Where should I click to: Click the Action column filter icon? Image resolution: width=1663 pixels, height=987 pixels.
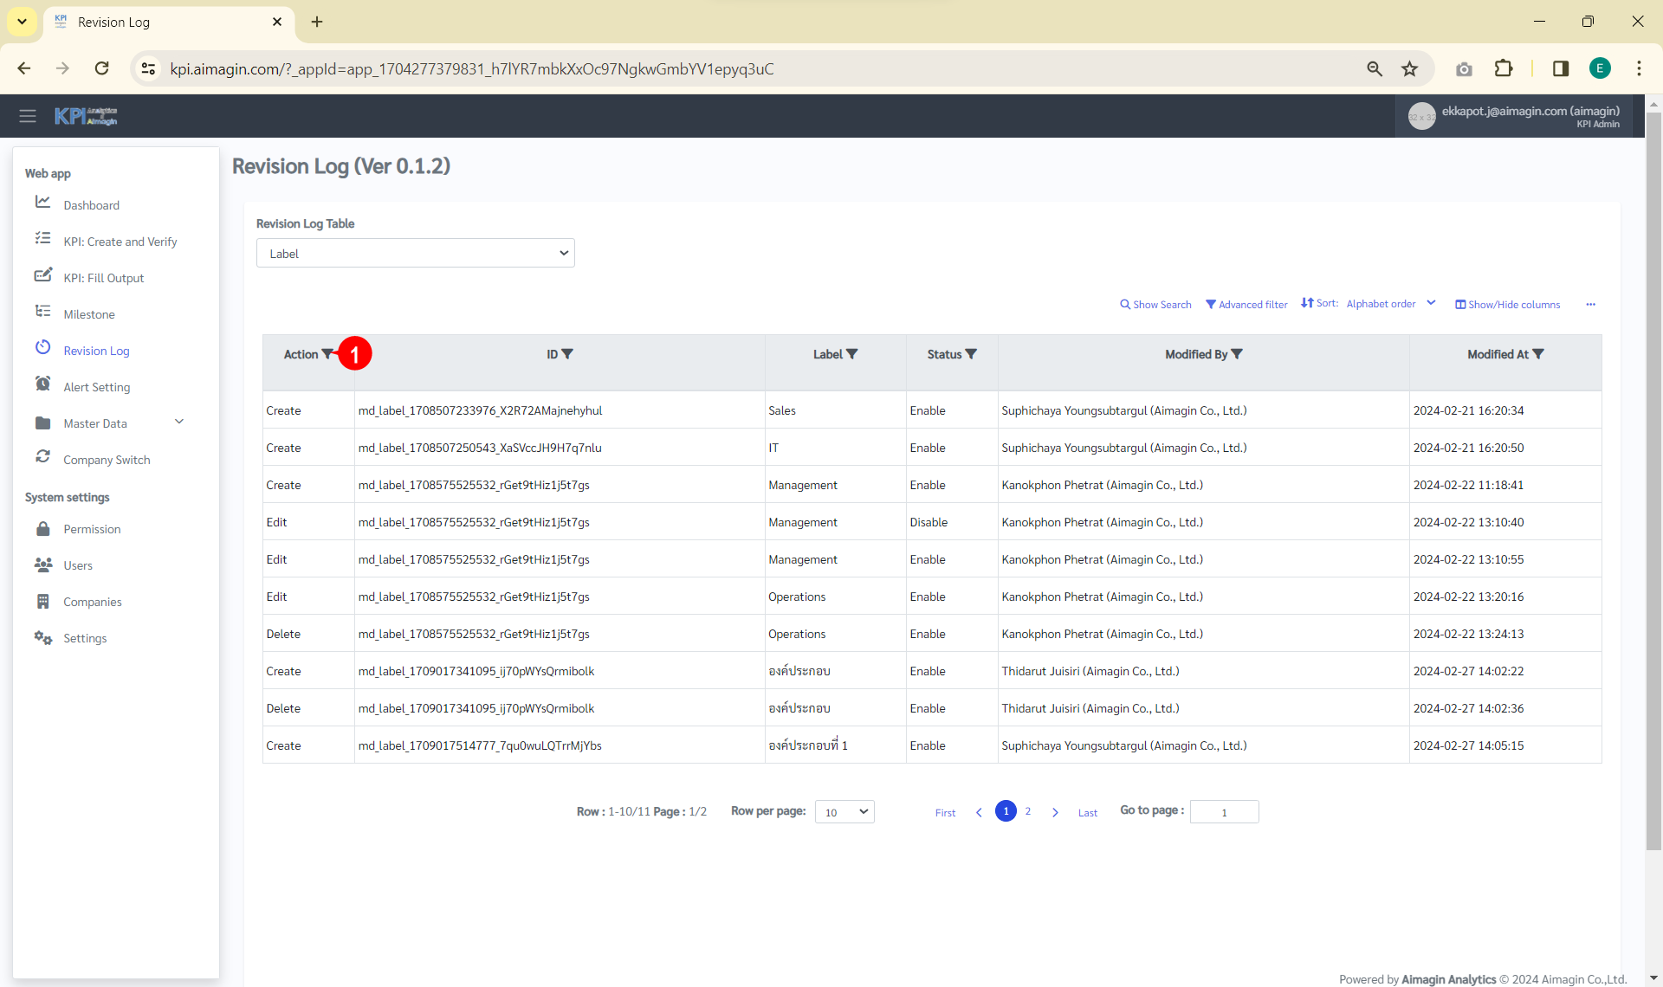[327, 354]
